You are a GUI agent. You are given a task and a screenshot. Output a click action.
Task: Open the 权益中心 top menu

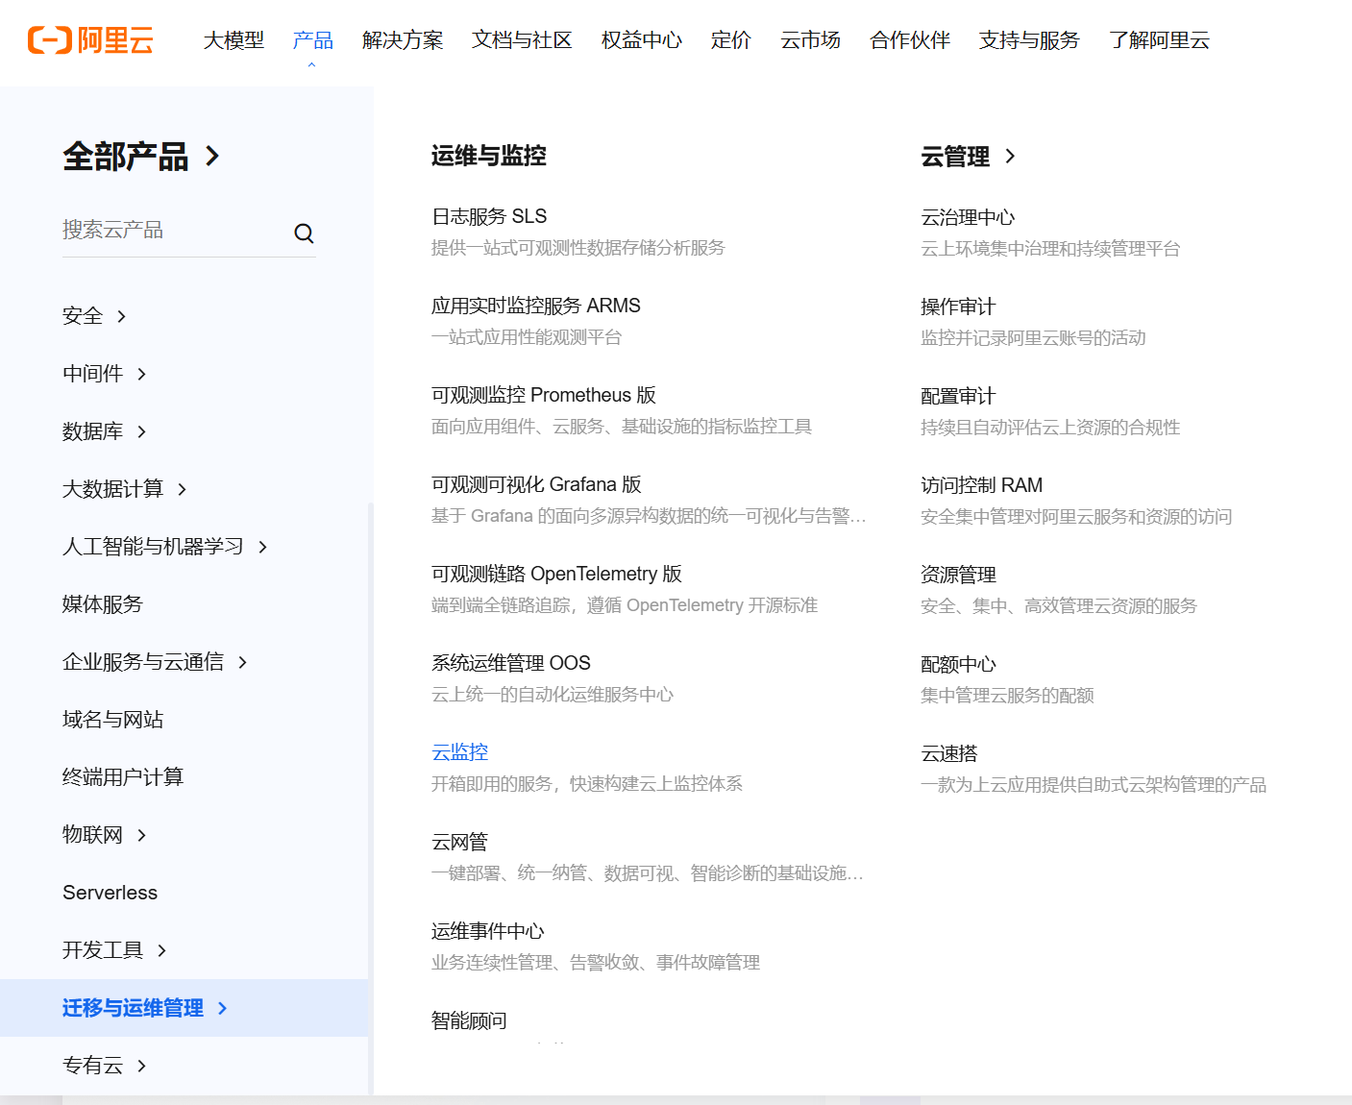tap(641, 40)
